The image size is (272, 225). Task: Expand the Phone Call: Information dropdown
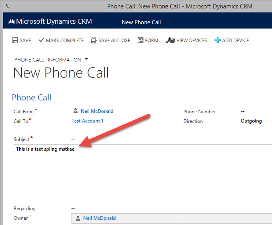coord(86,59)
